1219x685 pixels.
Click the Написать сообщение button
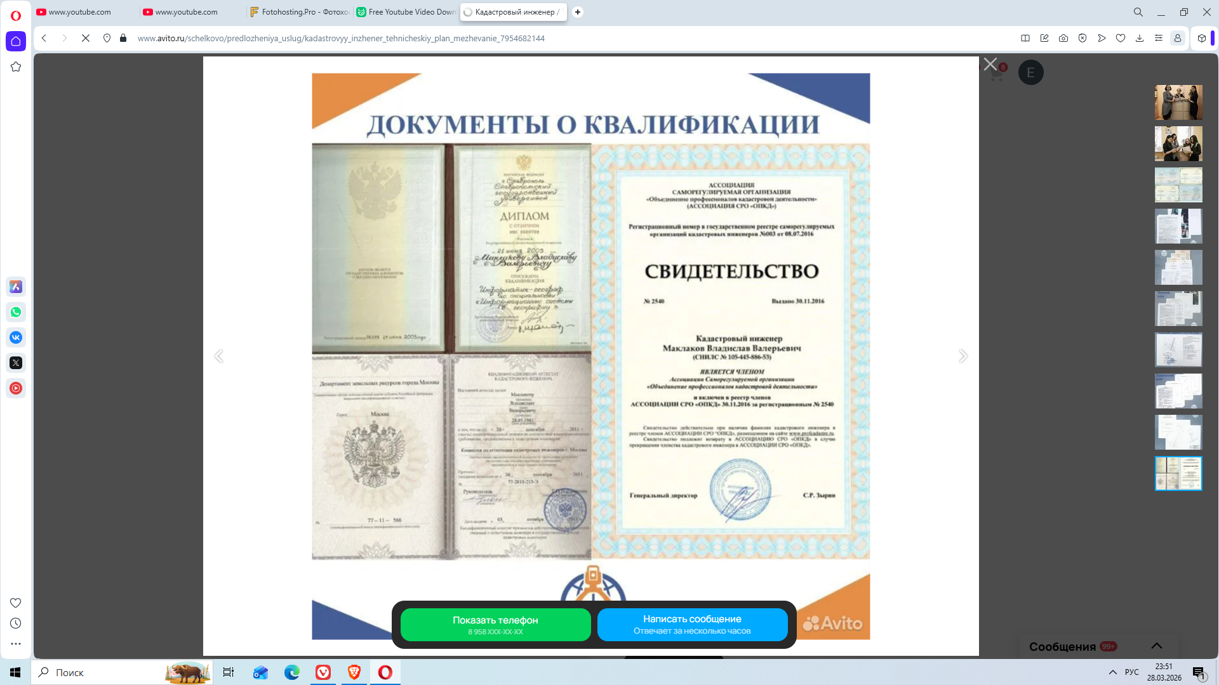click(692, 625)
